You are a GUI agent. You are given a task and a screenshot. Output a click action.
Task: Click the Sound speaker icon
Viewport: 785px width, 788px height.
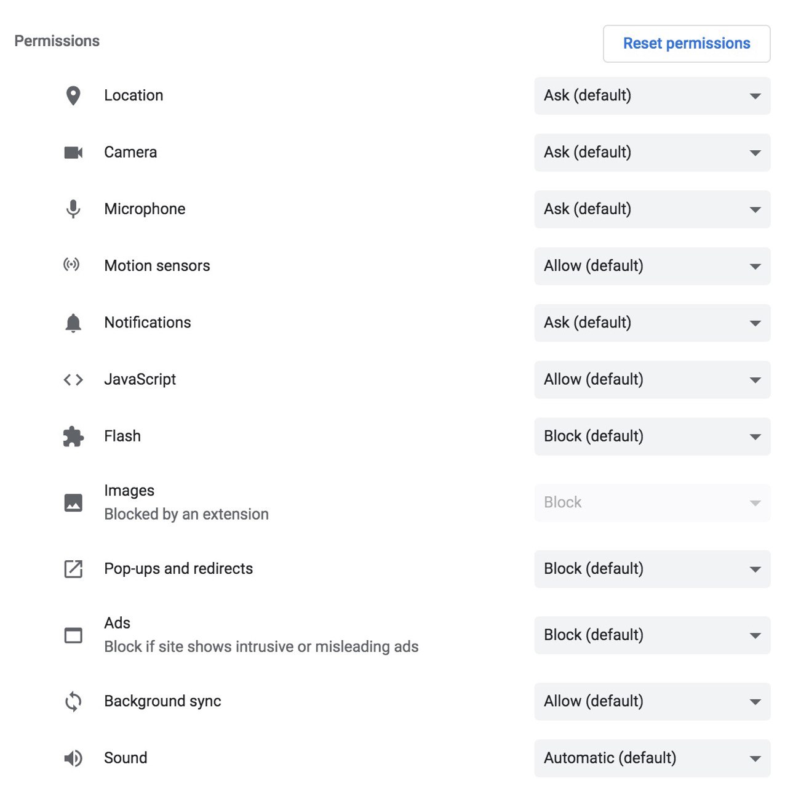pos(73,758)
